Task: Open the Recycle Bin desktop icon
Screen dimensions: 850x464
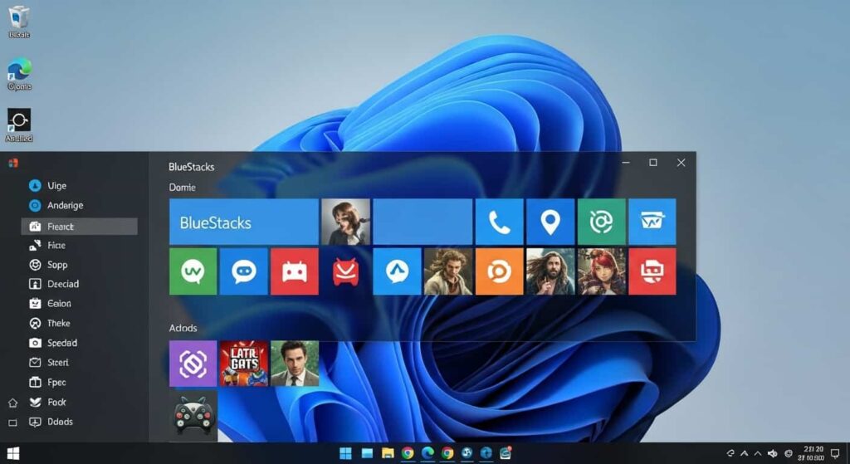Action: click(x=18, y=22)
